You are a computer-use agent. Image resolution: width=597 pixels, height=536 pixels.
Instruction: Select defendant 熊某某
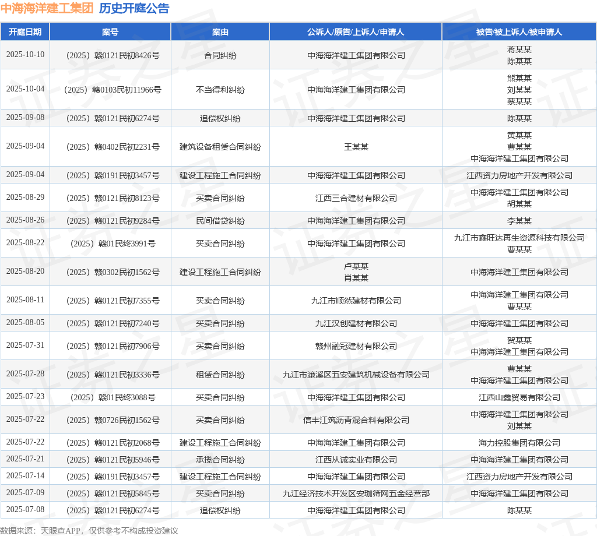tap(519, 78)
